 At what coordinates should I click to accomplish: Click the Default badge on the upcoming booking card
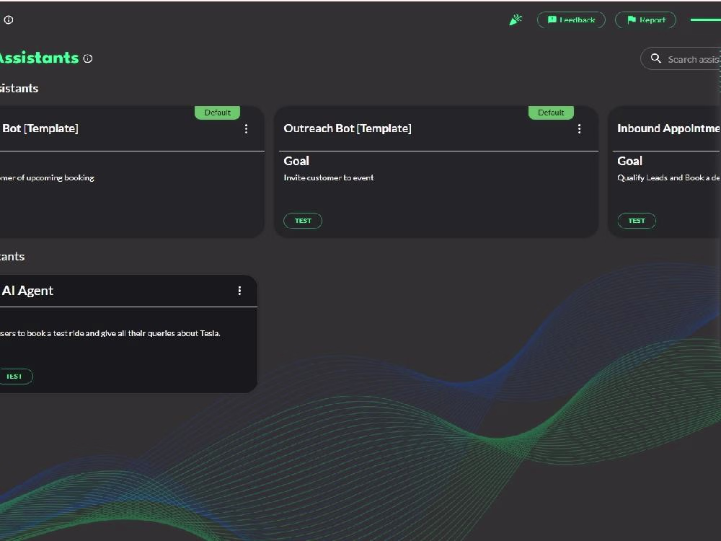(218, 113)
